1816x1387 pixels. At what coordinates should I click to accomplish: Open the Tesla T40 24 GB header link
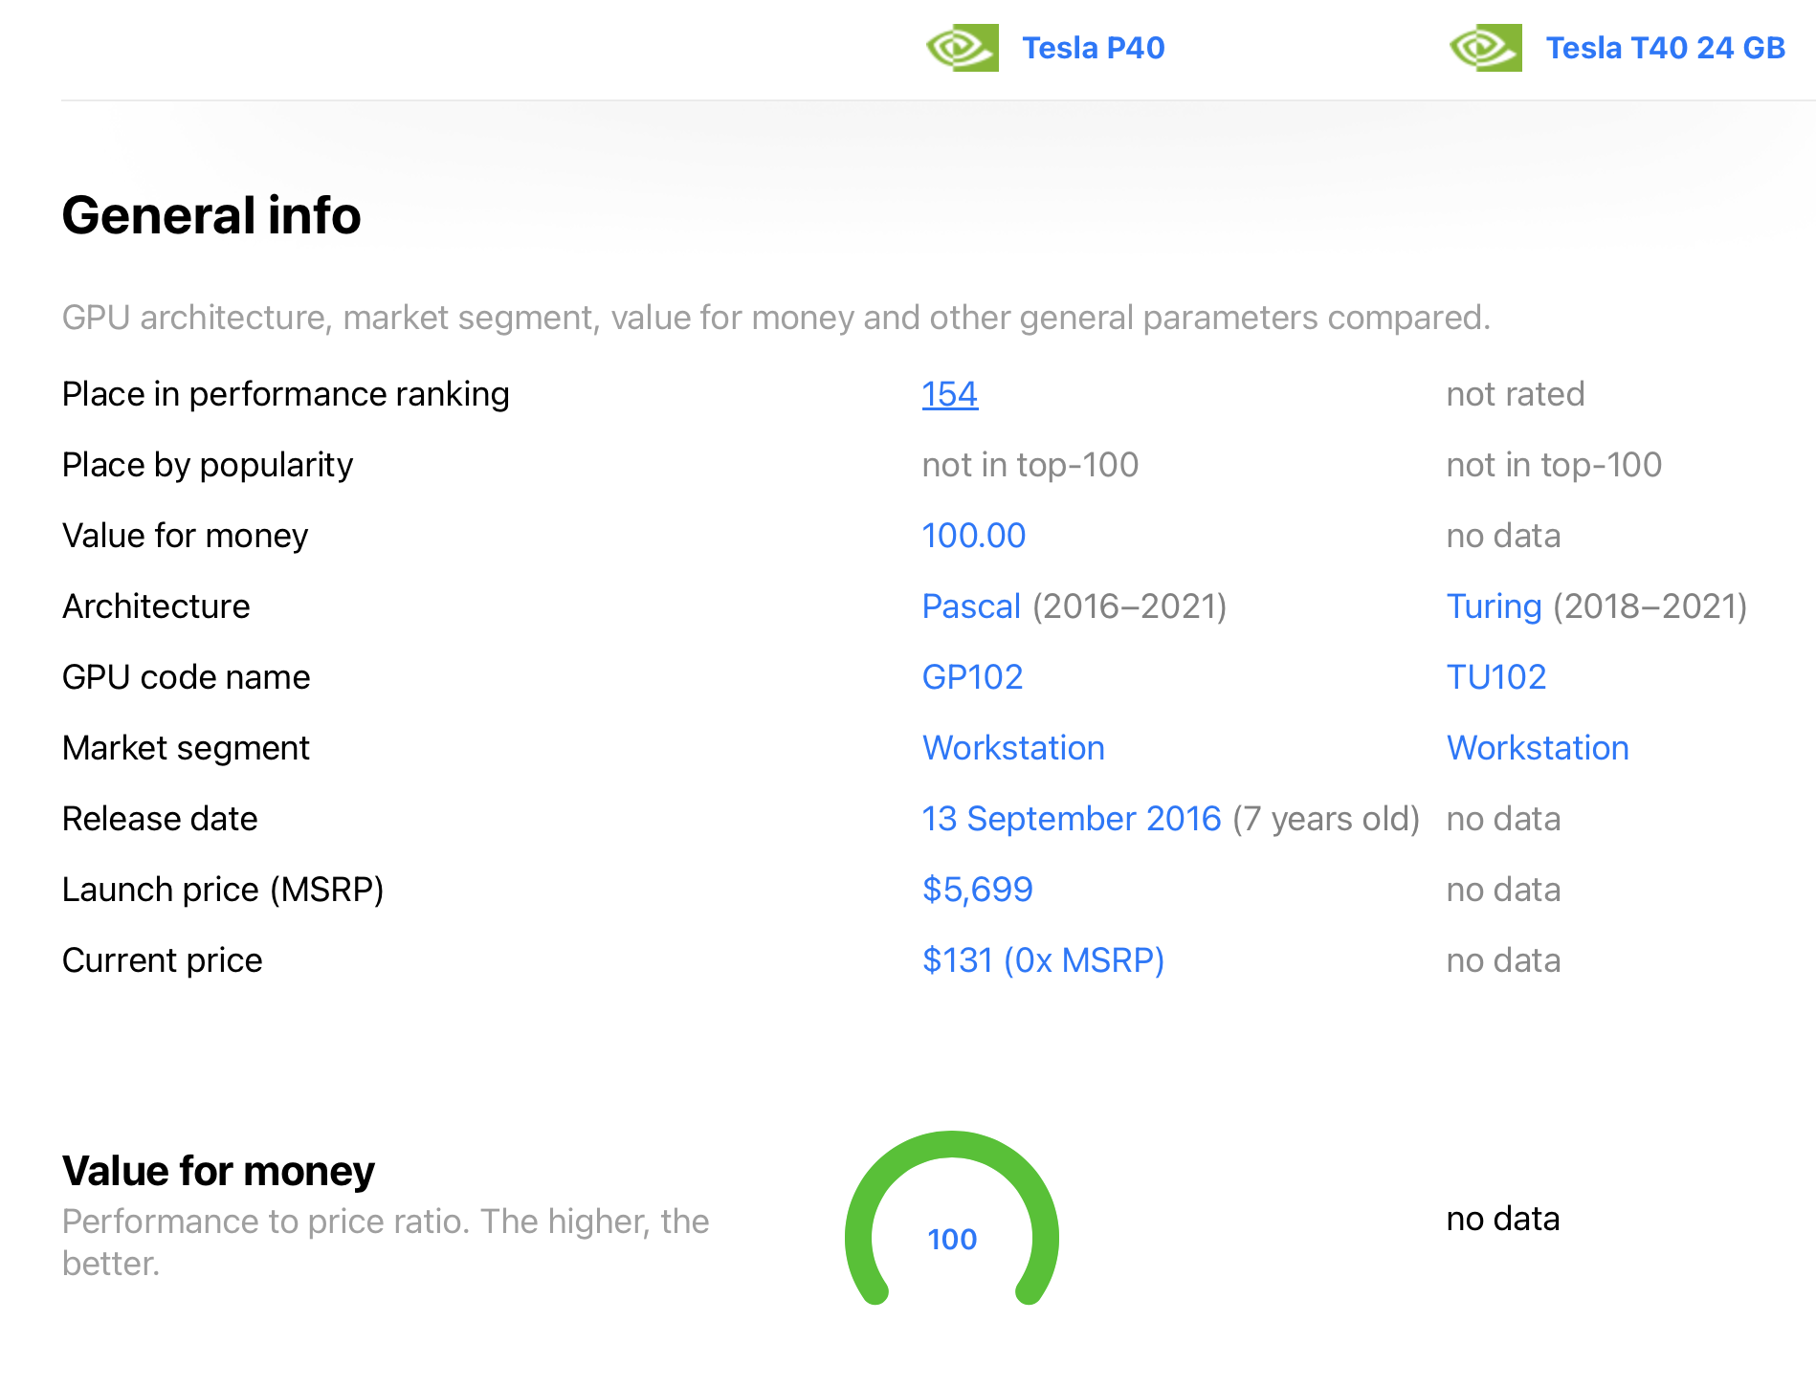click(x=1665, y=48)
